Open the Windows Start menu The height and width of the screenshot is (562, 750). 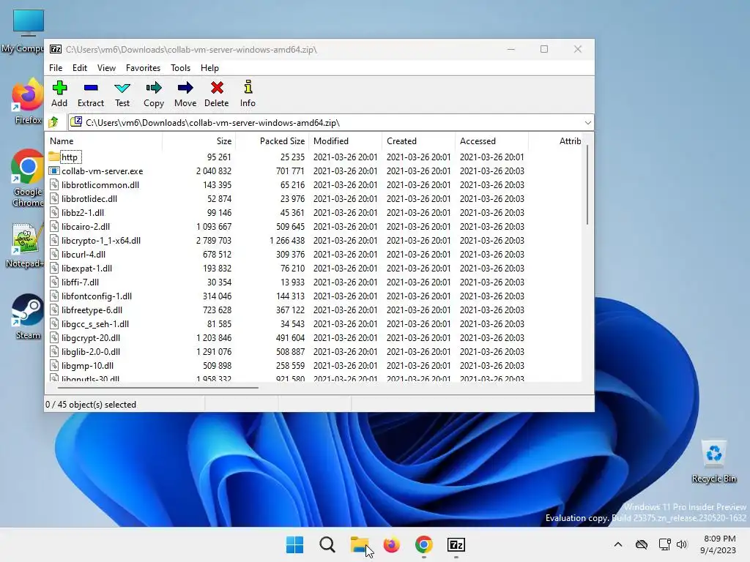[294, 544]
